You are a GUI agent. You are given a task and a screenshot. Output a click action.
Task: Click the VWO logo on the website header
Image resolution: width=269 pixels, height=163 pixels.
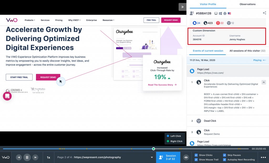(x=12, y=20)
